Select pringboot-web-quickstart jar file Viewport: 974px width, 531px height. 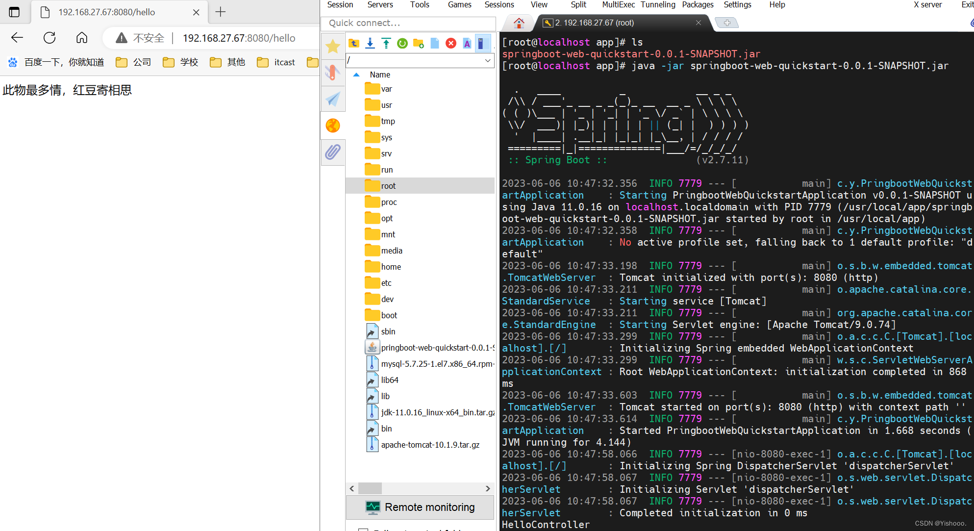430,348
